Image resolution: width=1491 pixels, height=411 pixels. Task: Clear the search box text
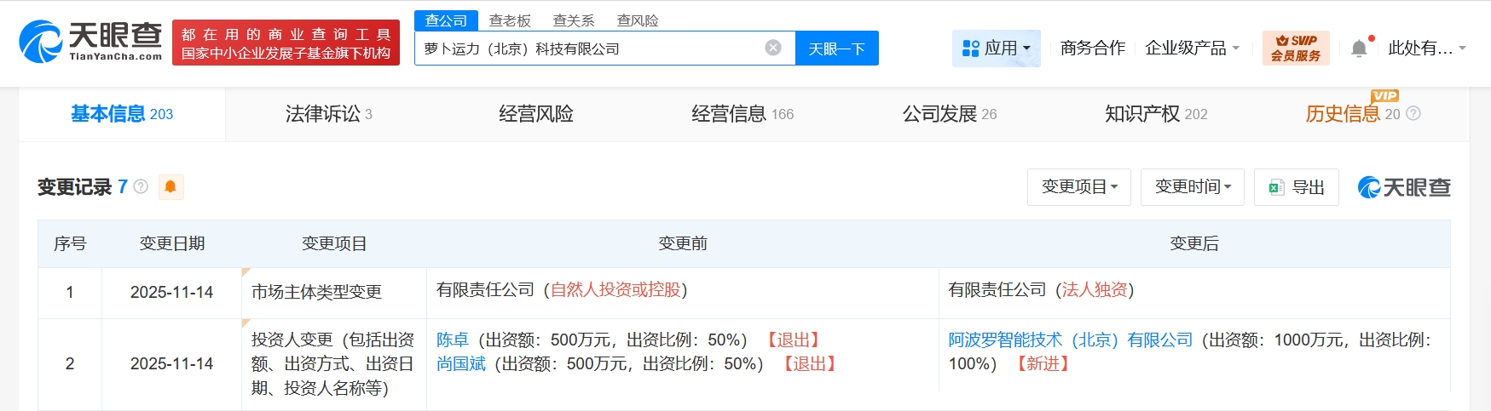773,48
